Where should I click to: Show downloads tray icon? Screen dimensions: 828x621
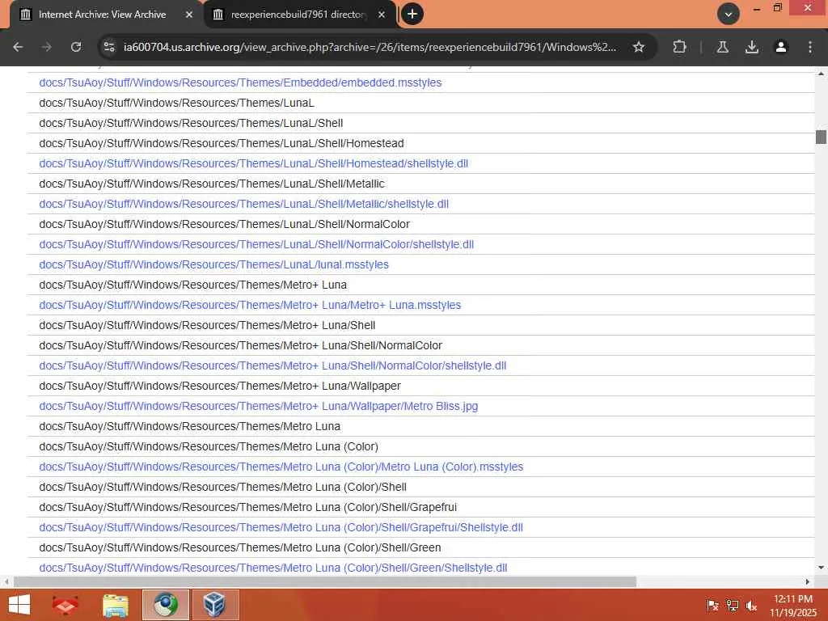[752, 47]
